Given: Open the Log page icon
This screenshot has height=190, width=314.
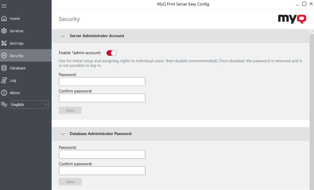Looking at the screenshot, I should coord(4,80).
